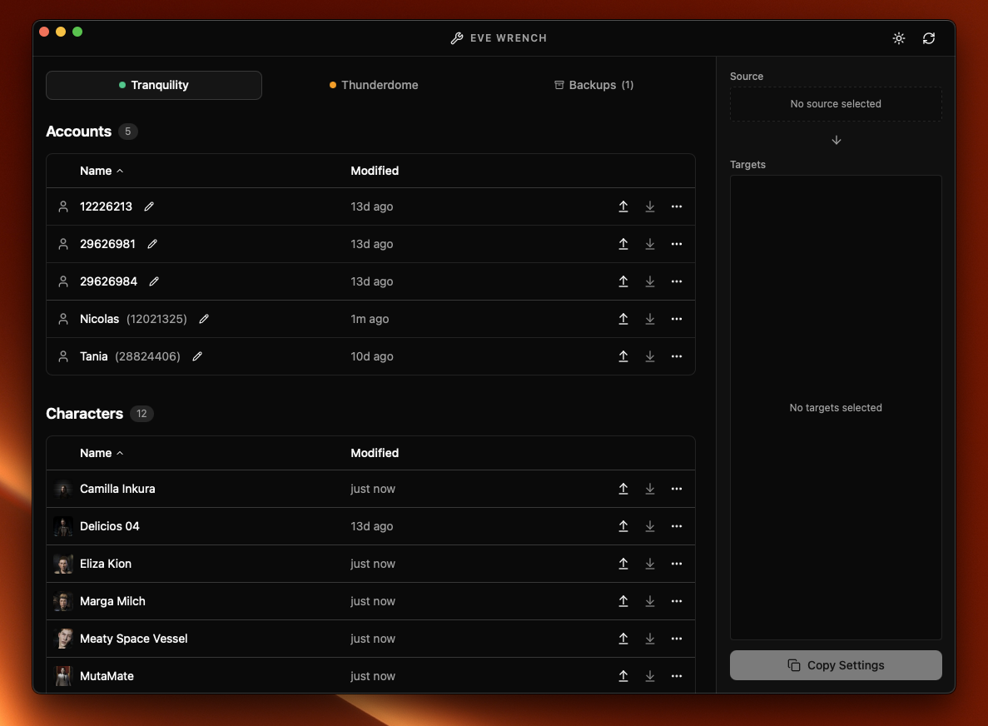Select Camilla Inkura portrait thumbnail
988x726 pixels.
(x=63, y=489)
